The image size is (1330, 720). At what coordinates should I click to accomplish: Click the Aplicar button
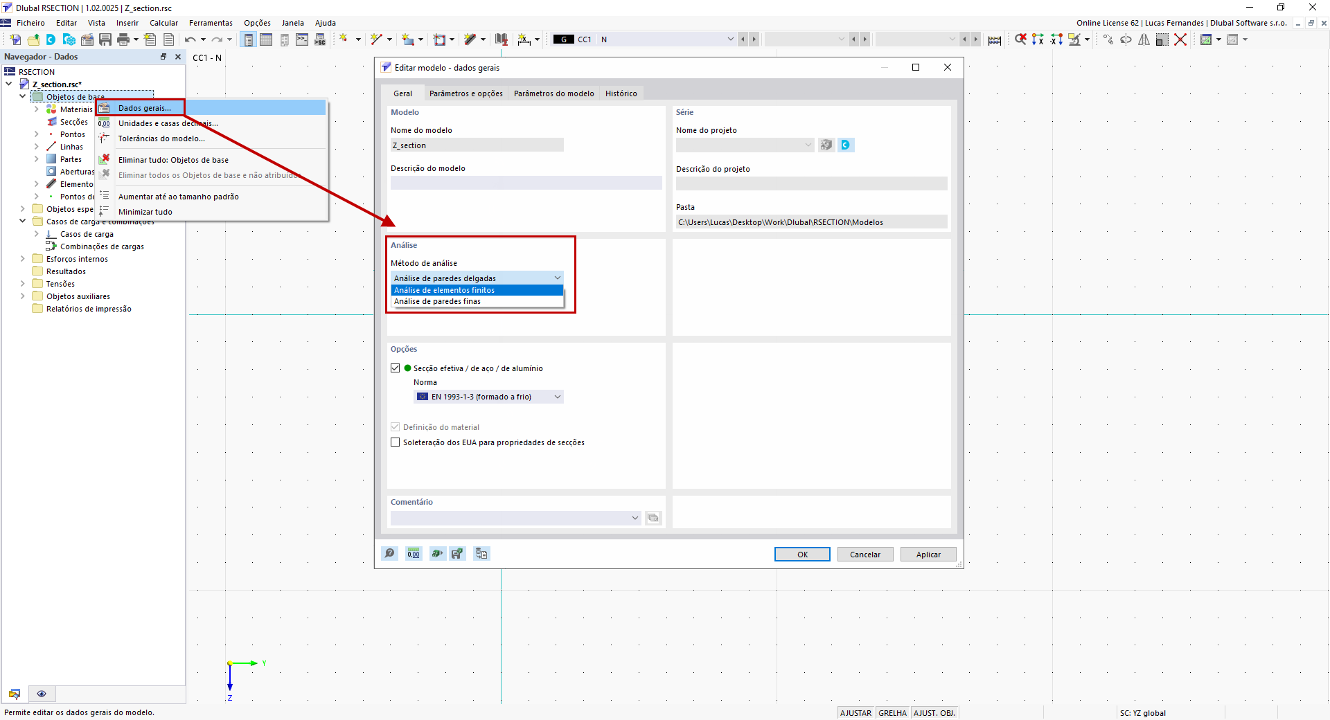point(928,555)
